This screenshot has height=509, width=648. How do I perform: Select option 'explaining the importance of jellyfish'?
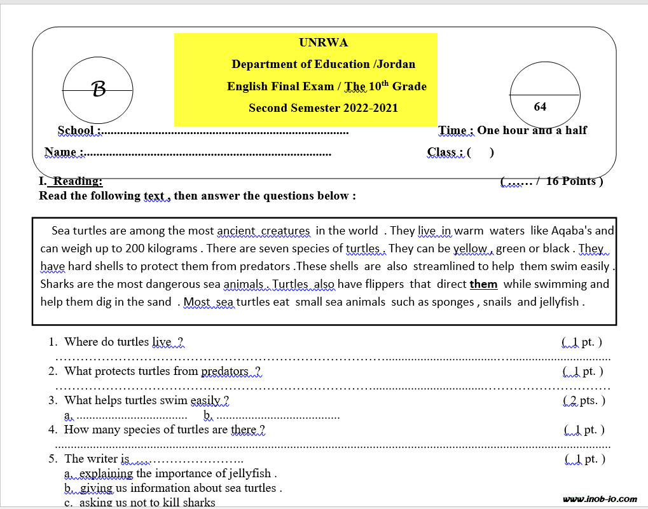click(x=178, y=473)
